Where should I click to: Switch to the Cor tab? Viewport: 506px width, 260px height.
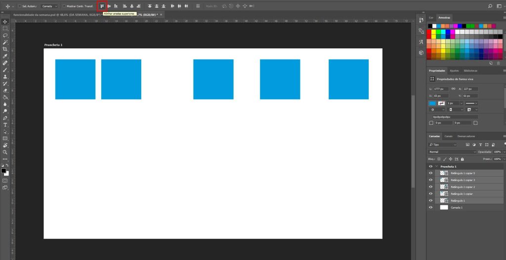pos(431,17)
